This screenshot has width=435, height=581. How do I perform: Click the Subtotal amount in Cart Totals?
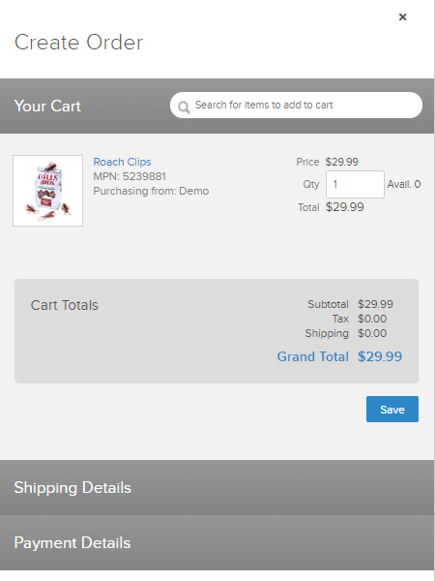click(x=375, y=304)
